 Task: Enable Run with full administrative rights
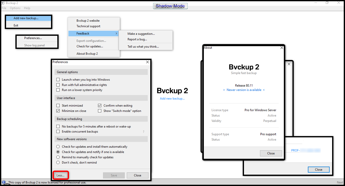[x=58, y=85]
